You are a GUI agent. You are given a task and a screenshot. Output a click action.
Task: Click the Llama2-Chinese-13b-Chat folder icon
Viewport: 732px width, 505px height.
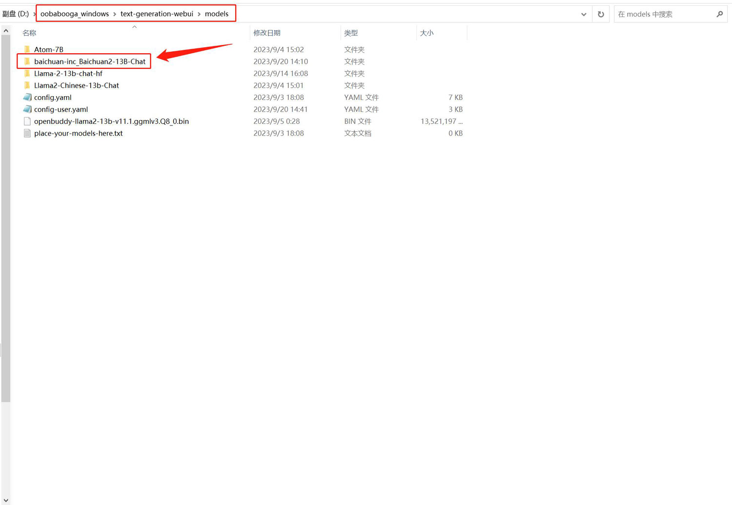27,85
